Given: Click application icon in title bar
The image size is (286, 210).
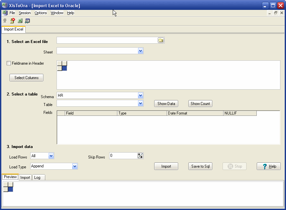Looking at the screenshot, I should [4, 5].
